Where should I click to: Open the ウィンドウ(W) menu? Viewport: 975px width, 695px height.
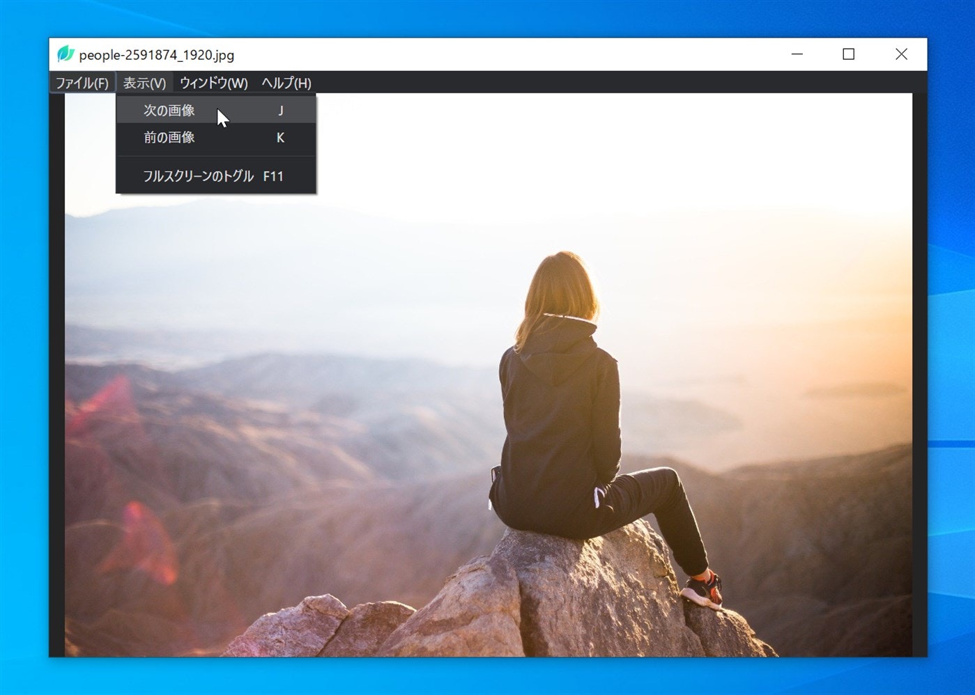click(213, 83)
